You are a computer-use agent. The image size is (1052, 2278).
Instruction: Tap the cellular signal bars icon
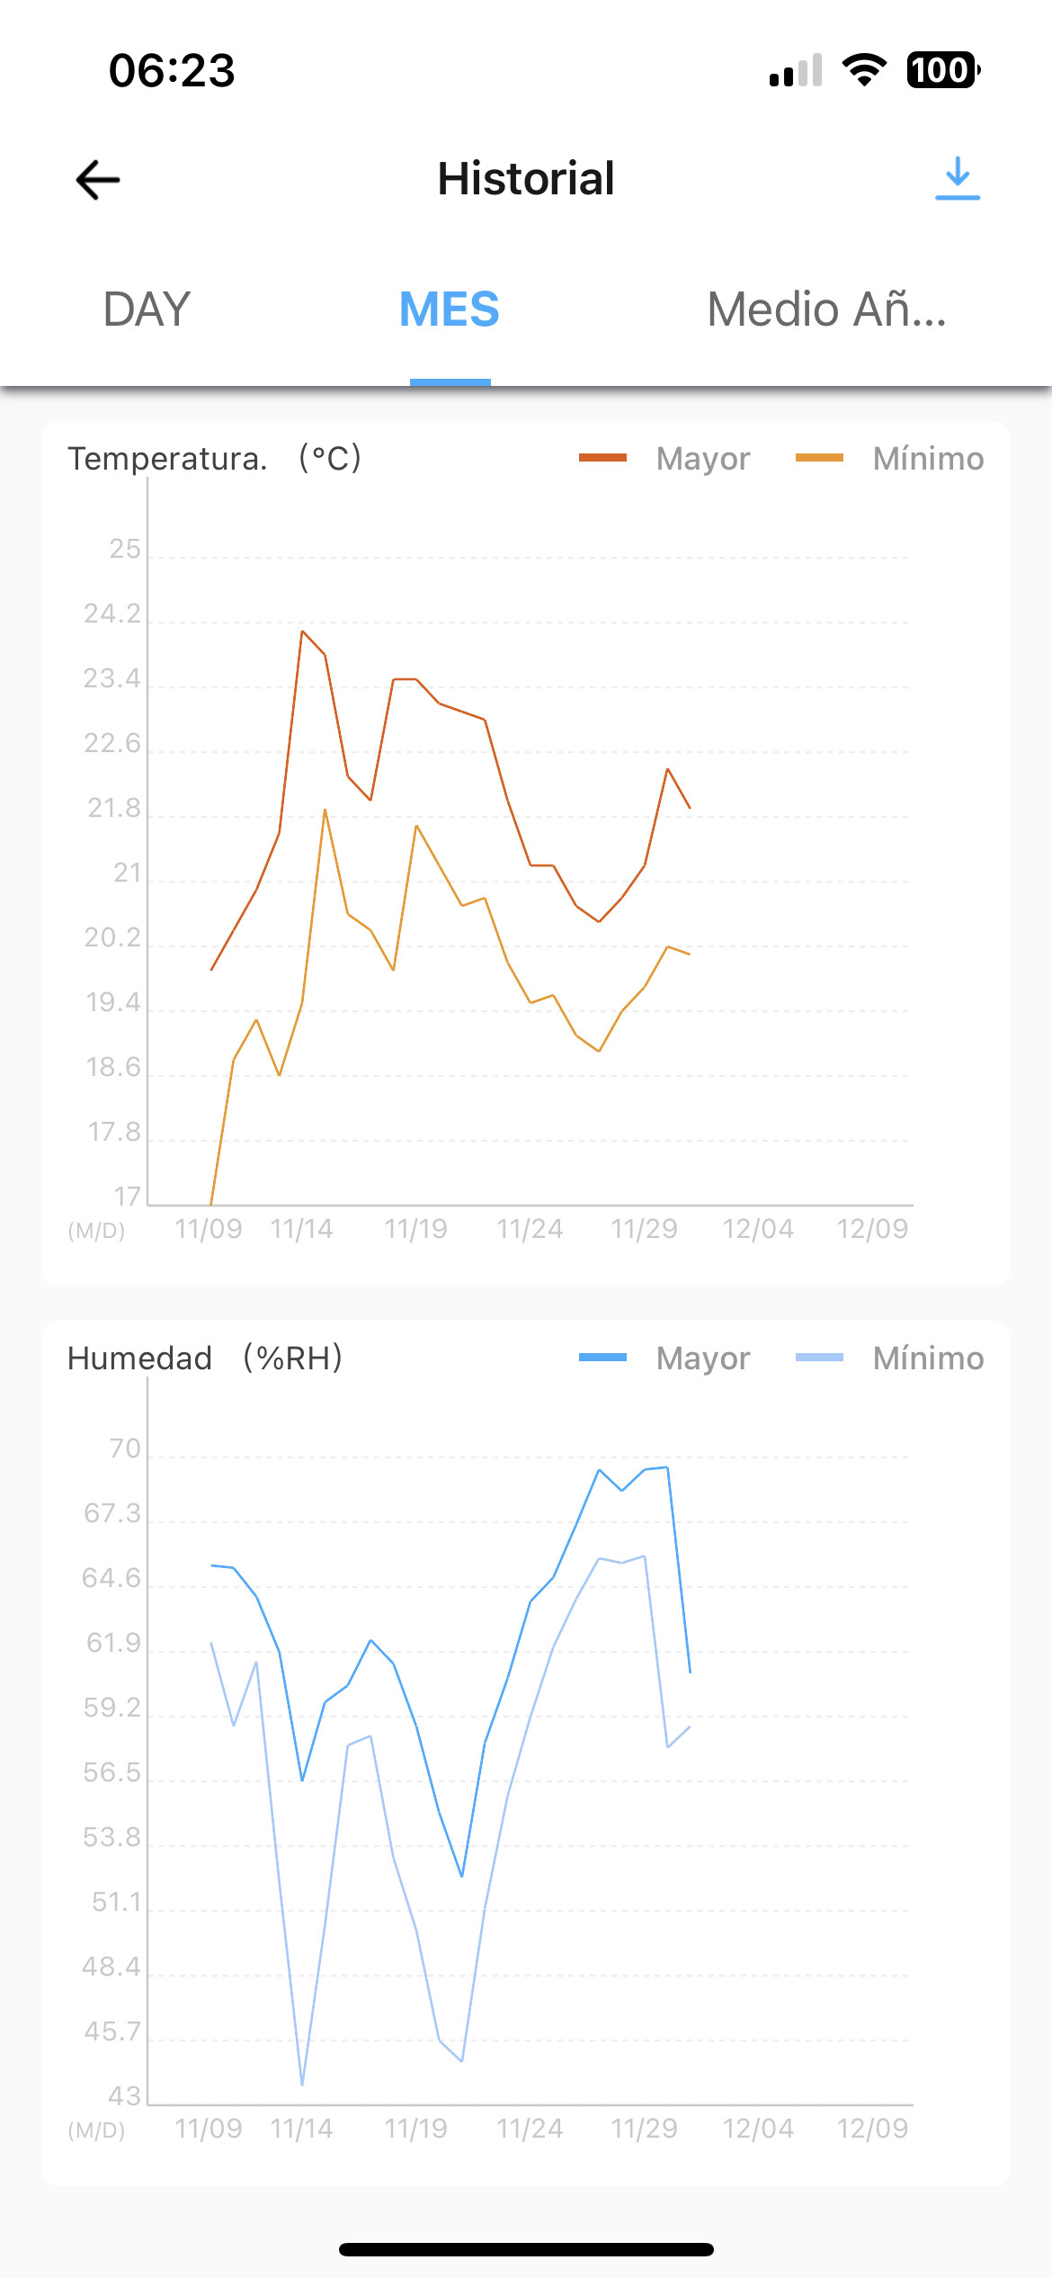point(796,70)
